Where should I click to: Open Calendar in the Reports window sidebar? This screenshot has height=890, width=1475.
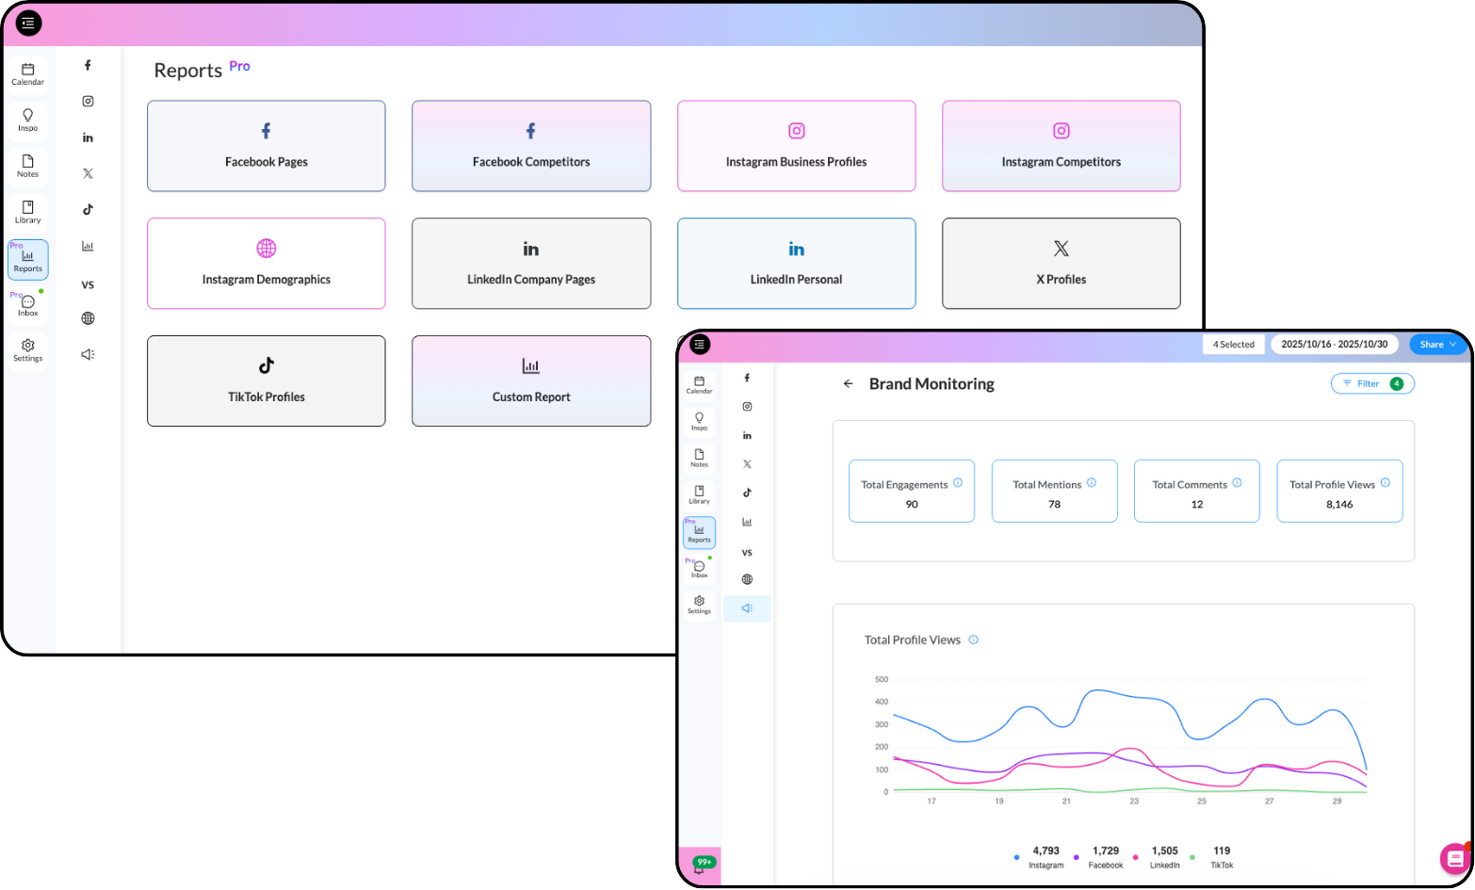[28, 74]
